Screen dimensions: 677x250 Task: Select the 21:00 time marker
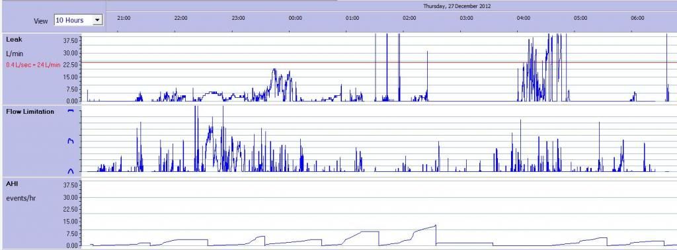(124, 18)
